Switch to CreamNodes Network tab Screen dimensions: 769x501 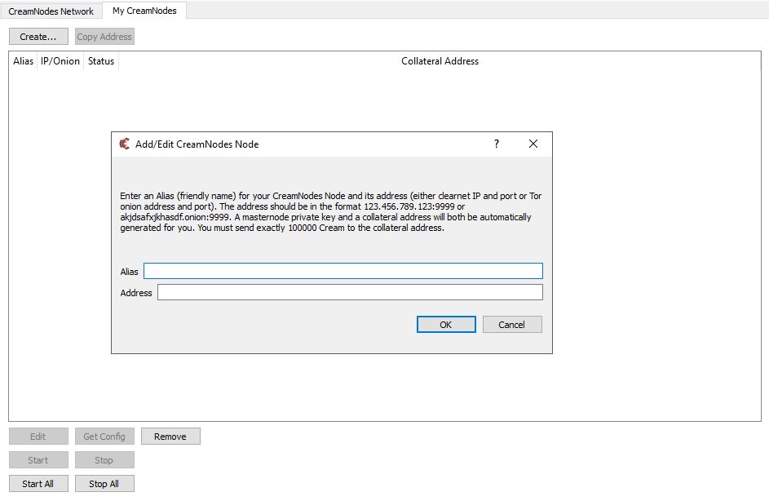click(51, 11)
